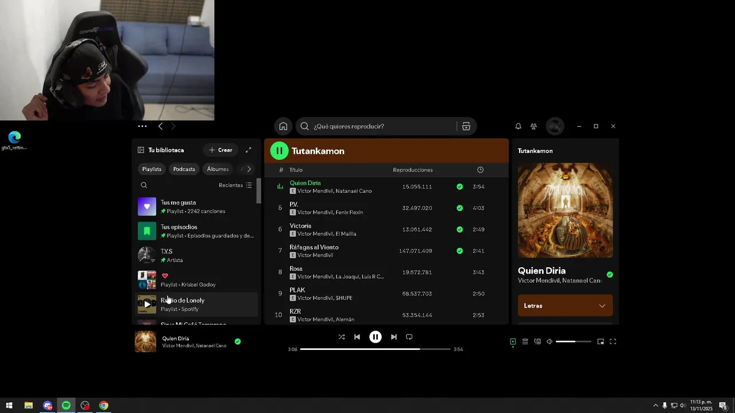Filter library by Álbumes
Image resolution: width=735 pixels, height=413 pixels.
pyautogui.click(x=218, y=169)
